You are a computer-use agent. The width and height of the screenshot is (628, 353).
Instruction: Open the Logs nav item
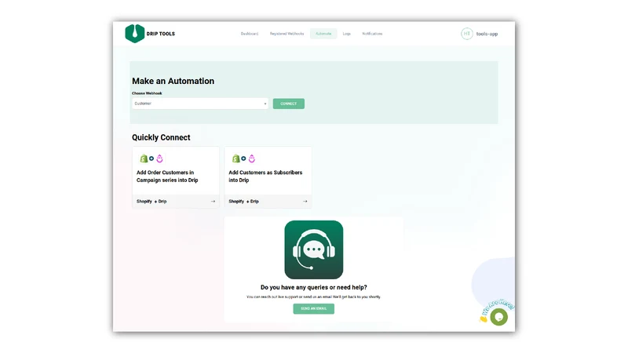(x=346, y=34)
